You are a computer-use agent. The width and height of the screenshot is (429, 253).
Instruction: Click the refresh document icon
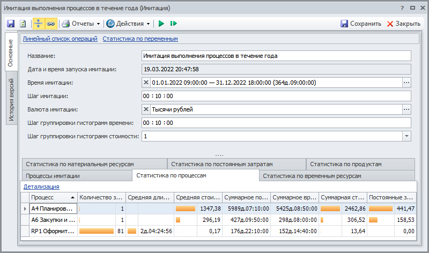[x=23, y=24]
